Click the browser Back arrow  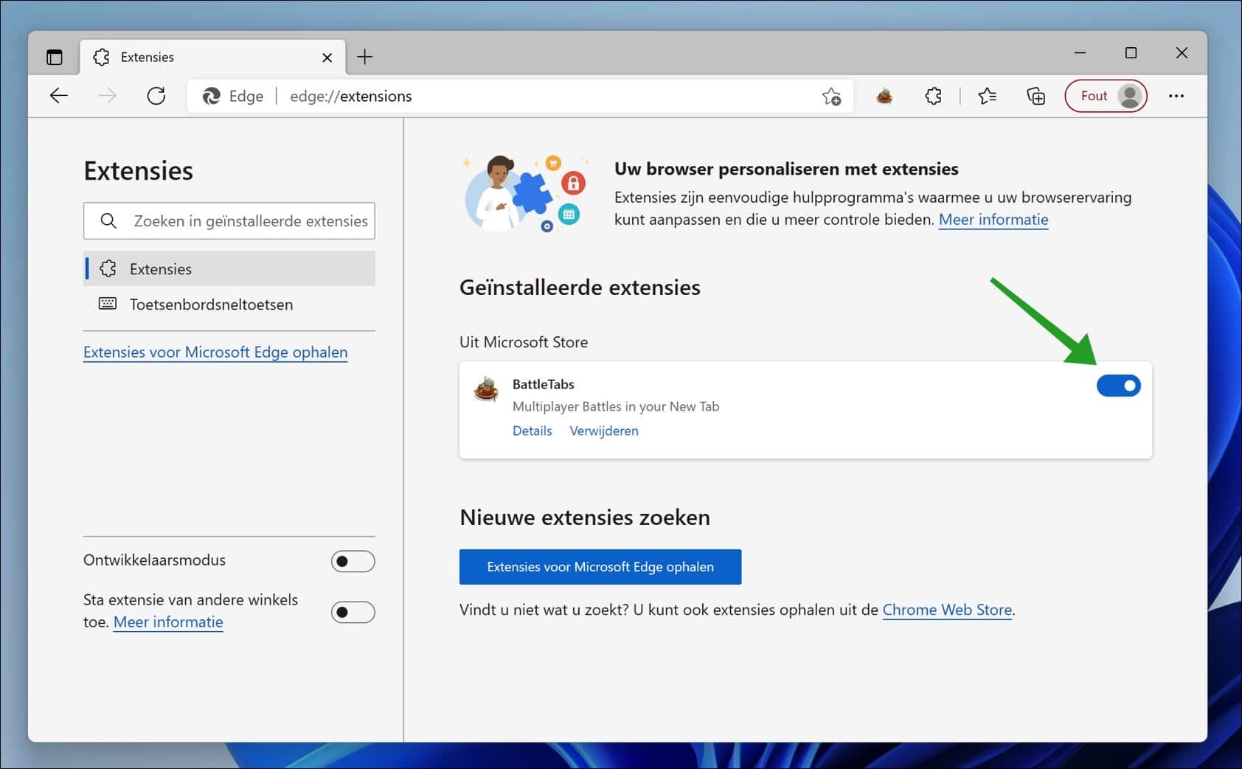[x=59, y=96]
